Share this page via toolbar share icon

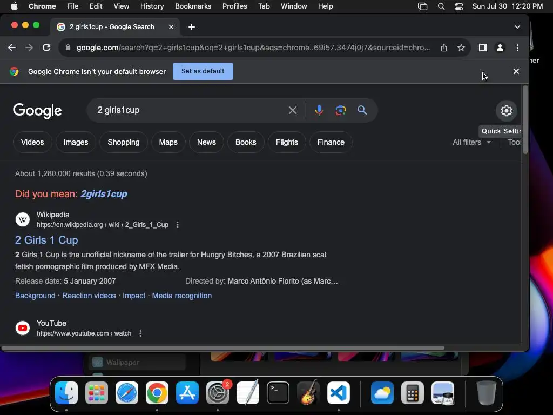tap(444, 48)
